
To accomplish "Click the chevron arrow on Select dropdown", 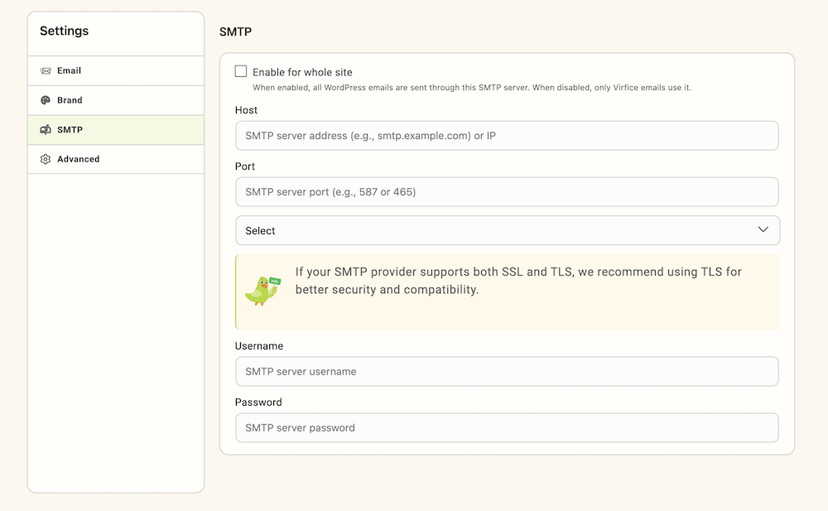I will point(763,229).
